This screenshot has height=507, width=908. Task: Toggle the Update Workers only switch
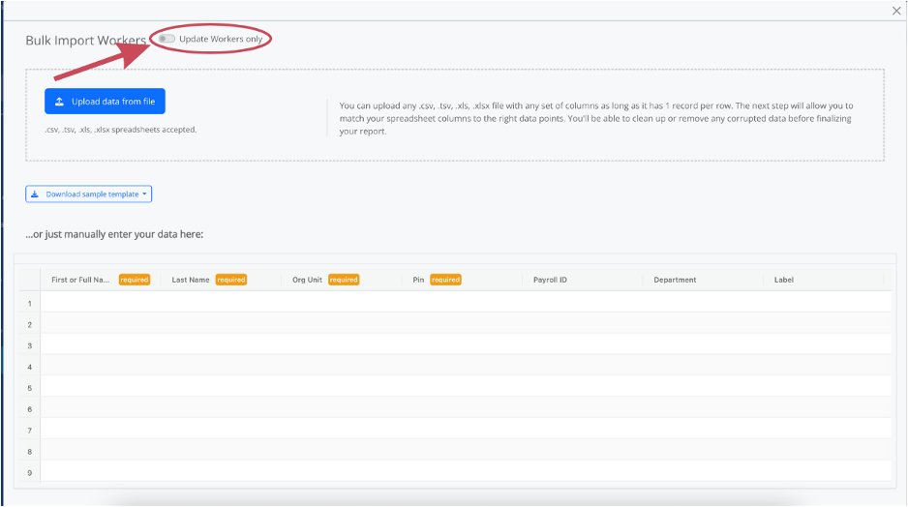(166, 39)
